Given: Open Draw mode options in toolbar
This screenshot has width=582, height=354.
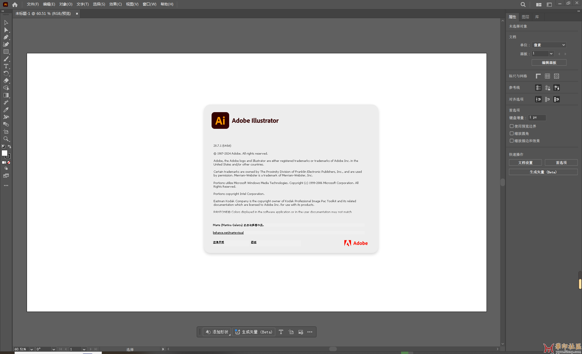Looking at the screenshot, I should coord(6,169).
